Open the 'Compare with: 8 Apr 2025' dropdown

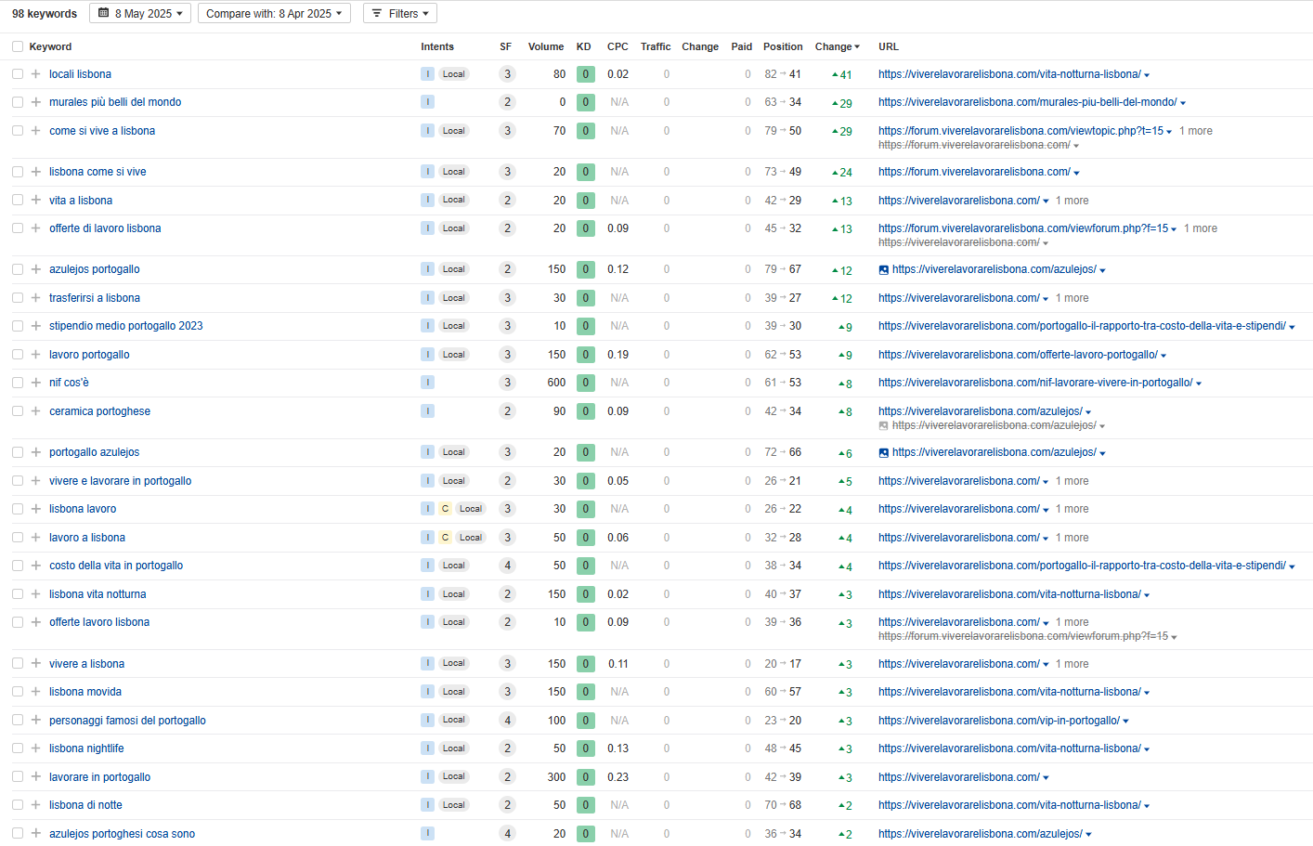[x=274, y=14]
